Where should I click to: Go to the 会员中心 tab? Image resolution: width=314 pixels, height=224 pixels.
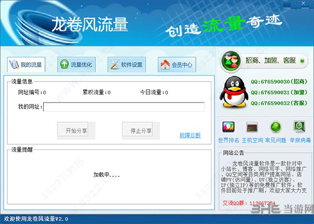pos(177,64)
